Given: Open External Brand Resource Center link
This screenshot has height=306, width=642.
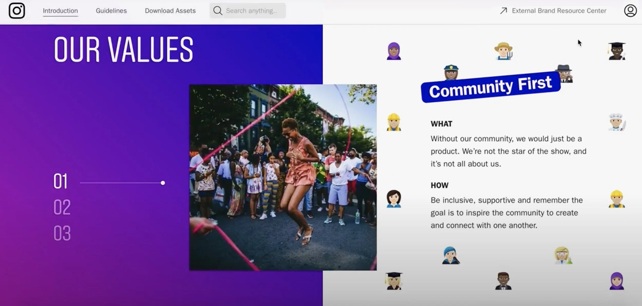Looking at the screenshot, I should (559, 11).
